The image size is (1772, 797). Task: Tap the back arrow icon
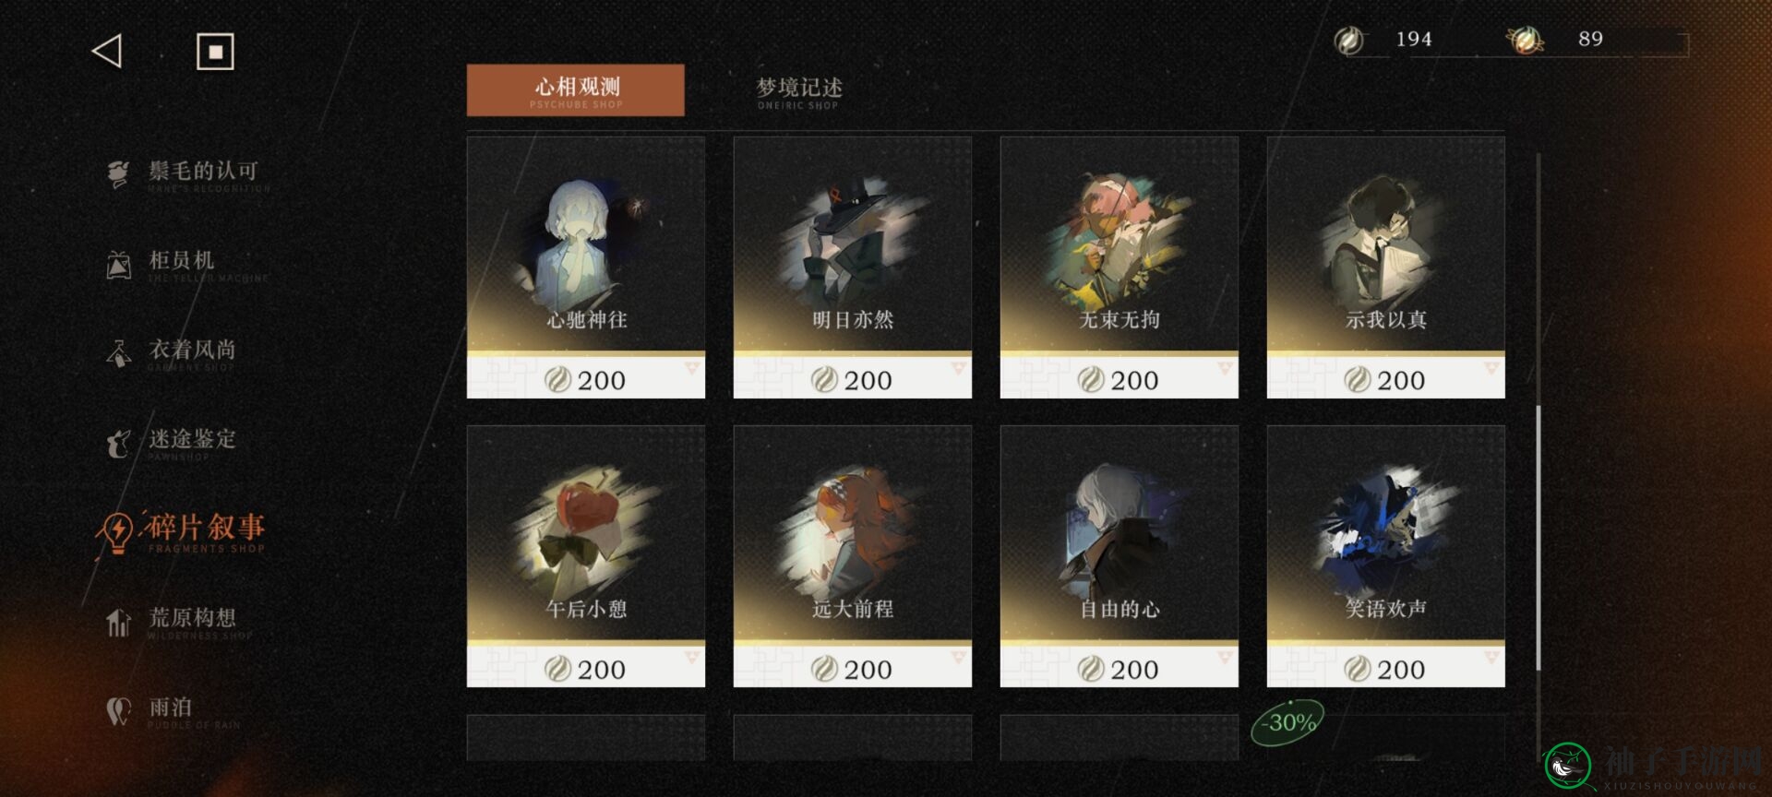(x=107, y=51)
